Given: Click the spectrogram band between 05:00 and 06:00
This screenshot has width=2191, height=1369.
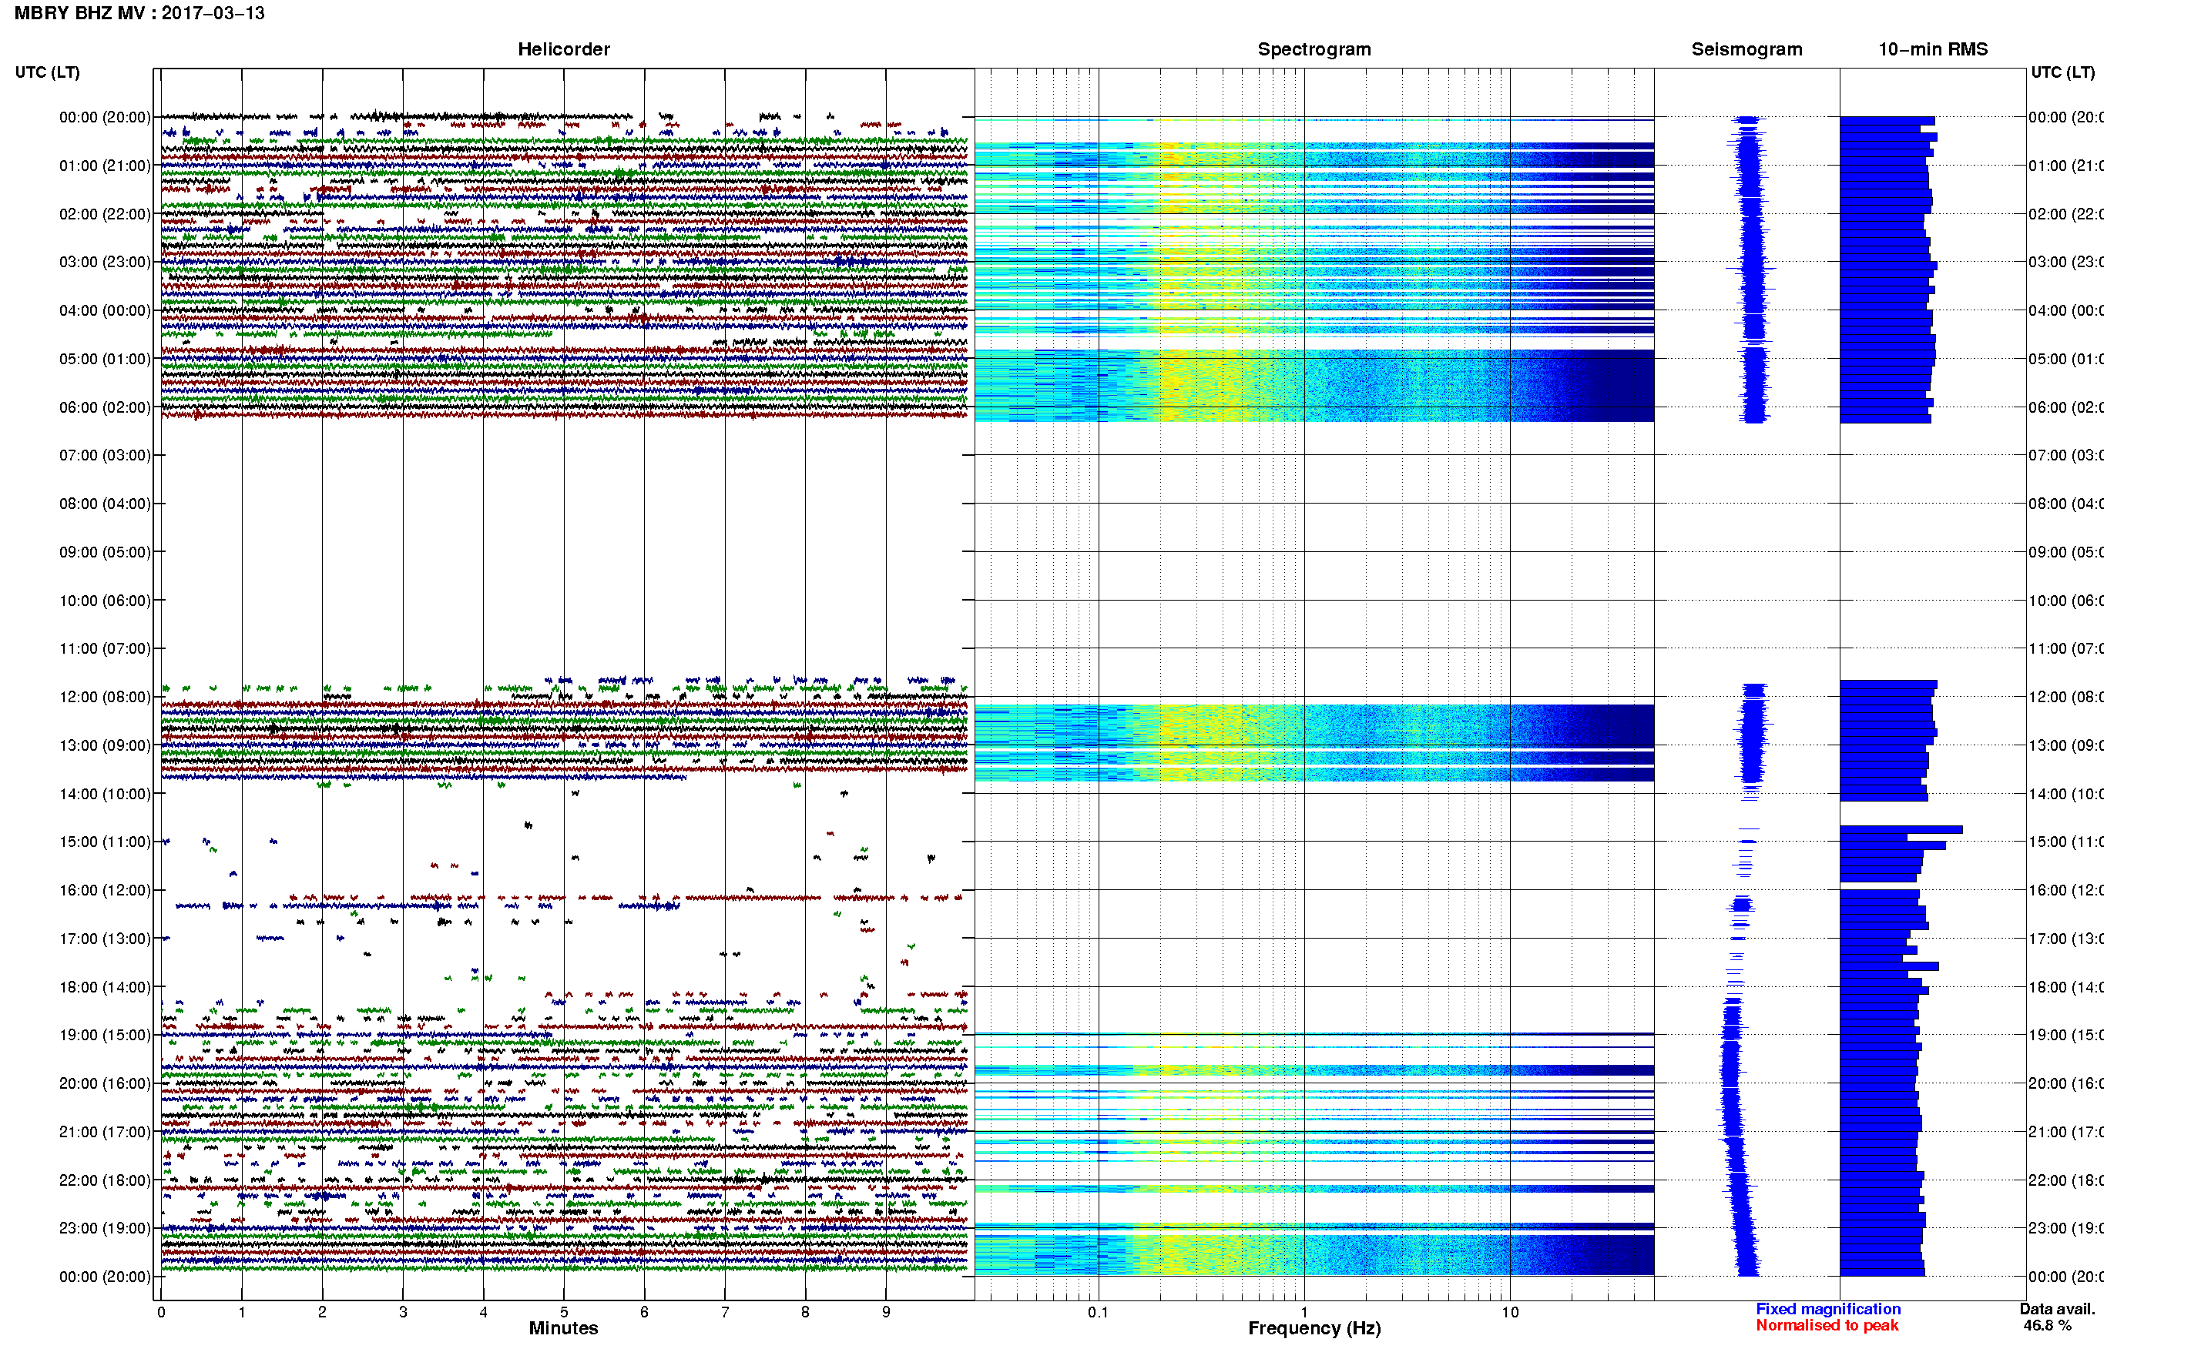Looking at the screenshot, I should click(x=1314, y=386).
